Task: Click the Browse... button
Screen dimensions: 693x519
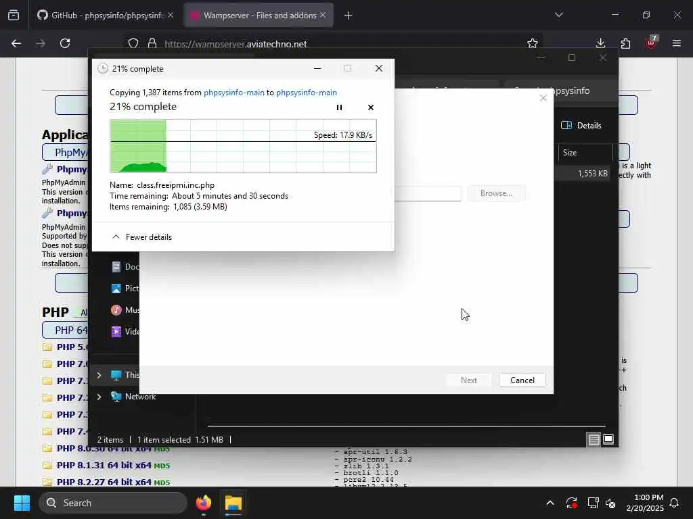Action: pos(496,193)
